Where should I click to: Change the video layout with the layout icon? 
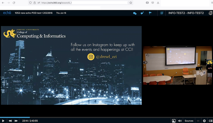pos(211,121)
